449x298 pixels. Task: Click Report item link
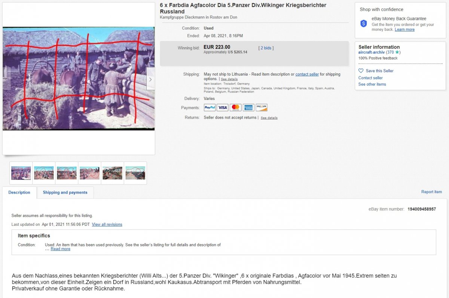coord(431,192)
